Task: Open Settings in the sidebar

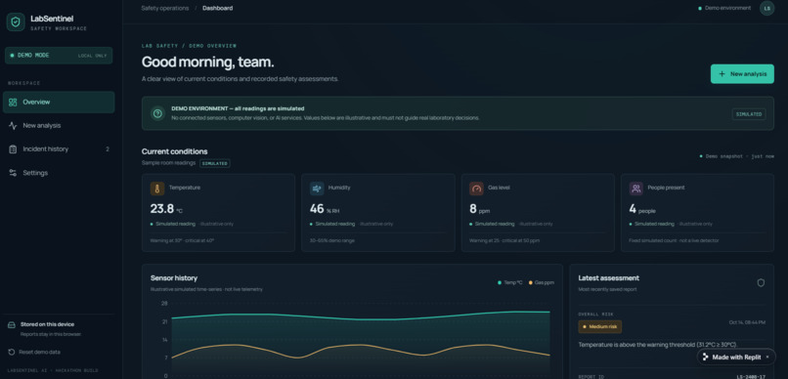Action: tap(59, 173)
